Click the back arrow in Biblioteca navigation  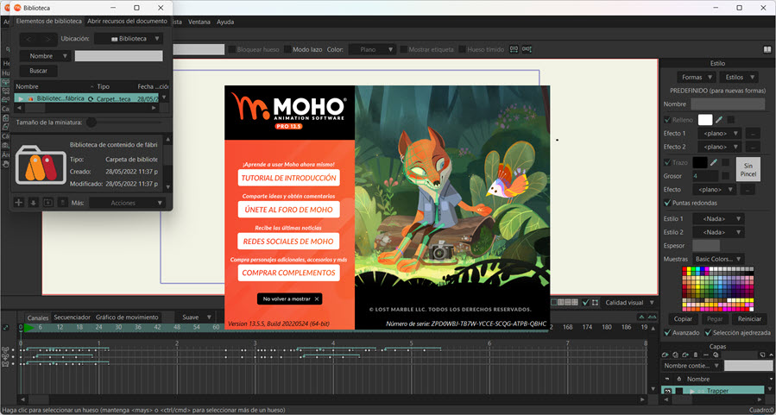pyautogui.click(x=28, y=39)
